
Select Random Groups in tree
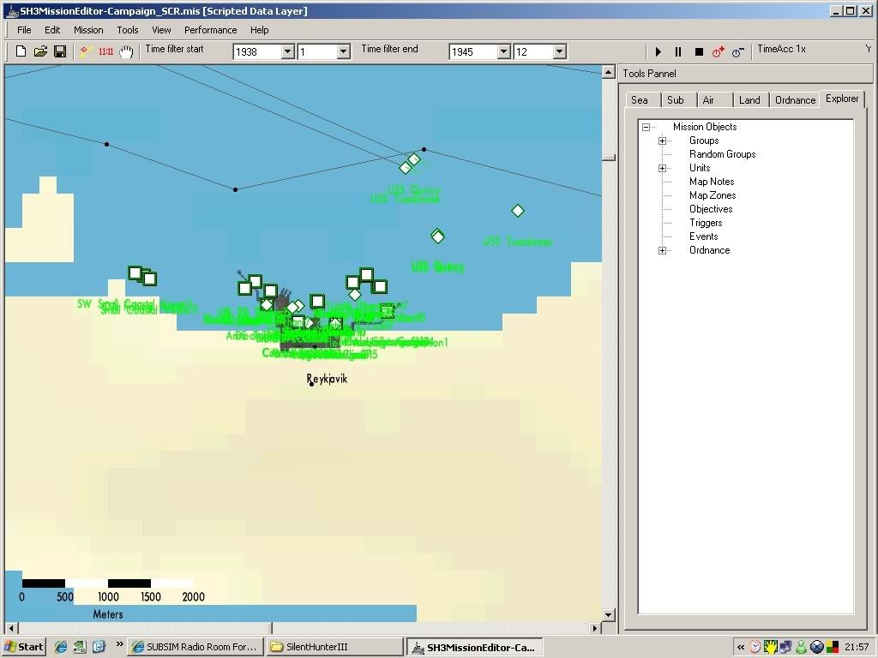click(x=722, y=154)
